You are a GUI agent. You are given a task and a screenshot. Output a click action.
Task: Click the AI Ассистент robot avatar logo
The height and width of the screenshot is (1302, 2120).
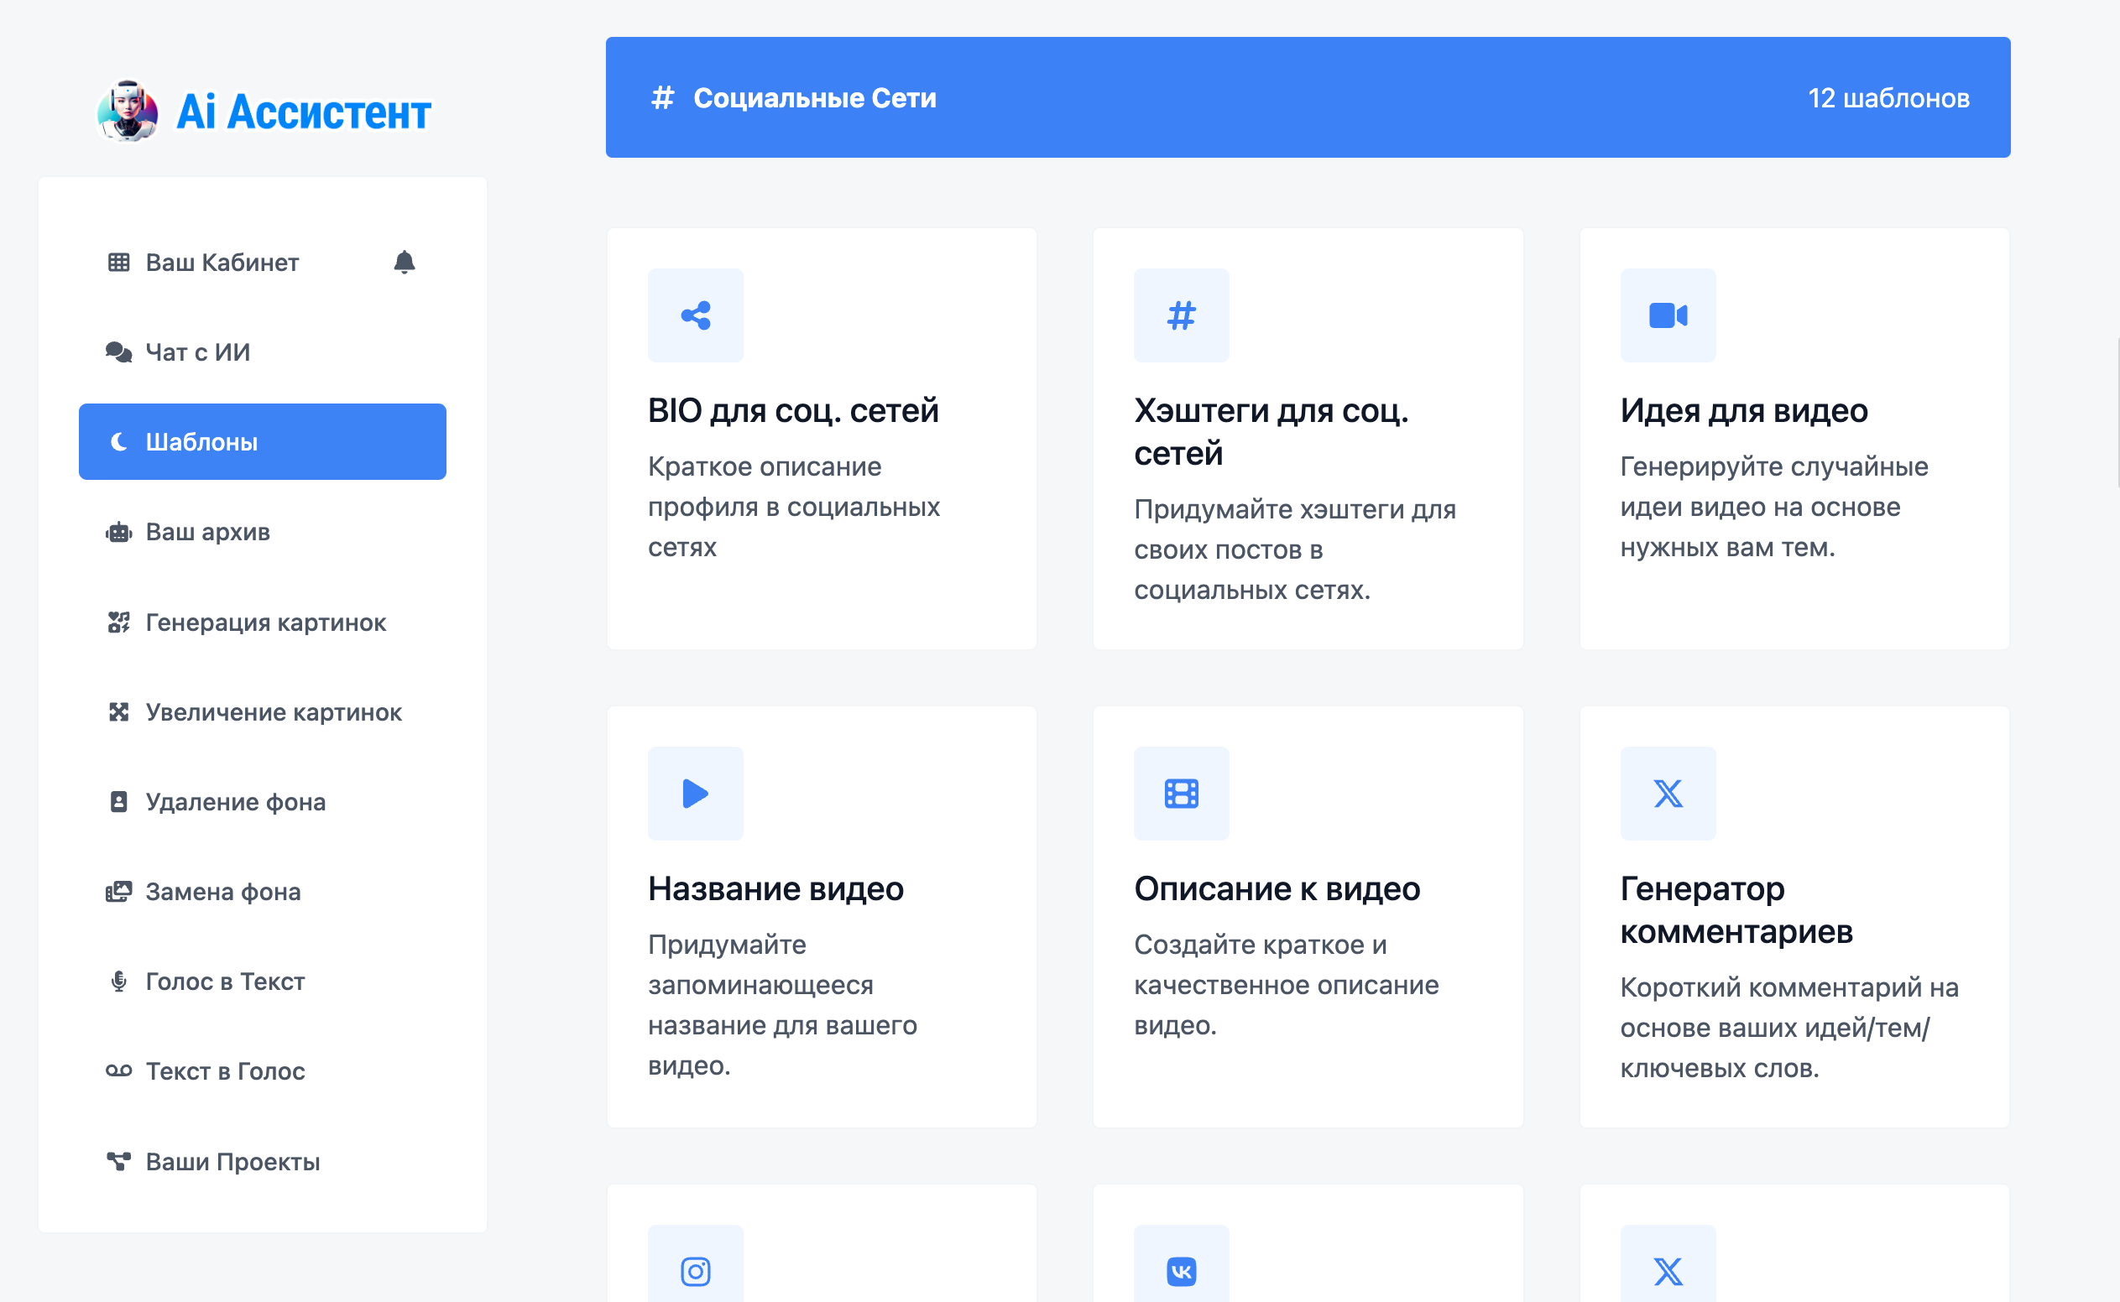click(128, 111)
